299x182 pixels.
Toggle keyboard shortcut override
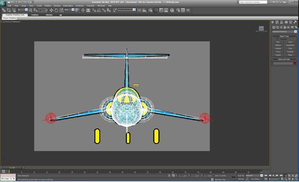pos(88,10)
